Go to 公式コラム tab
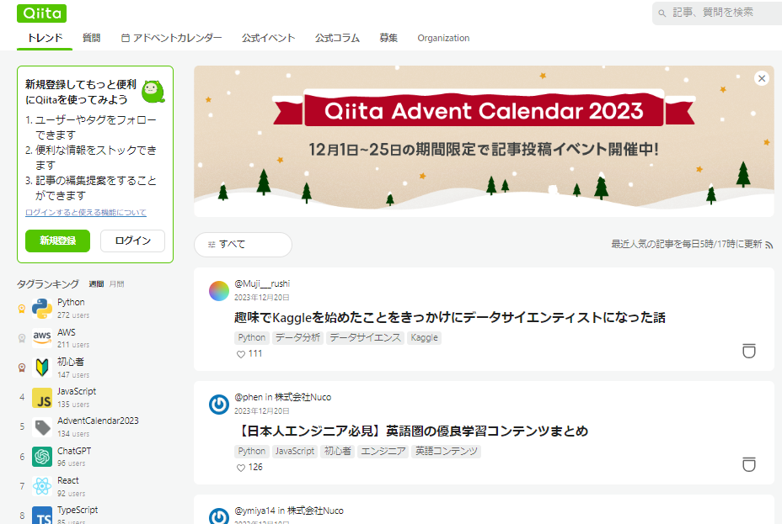782x524 pixels. tap(337, 39)
